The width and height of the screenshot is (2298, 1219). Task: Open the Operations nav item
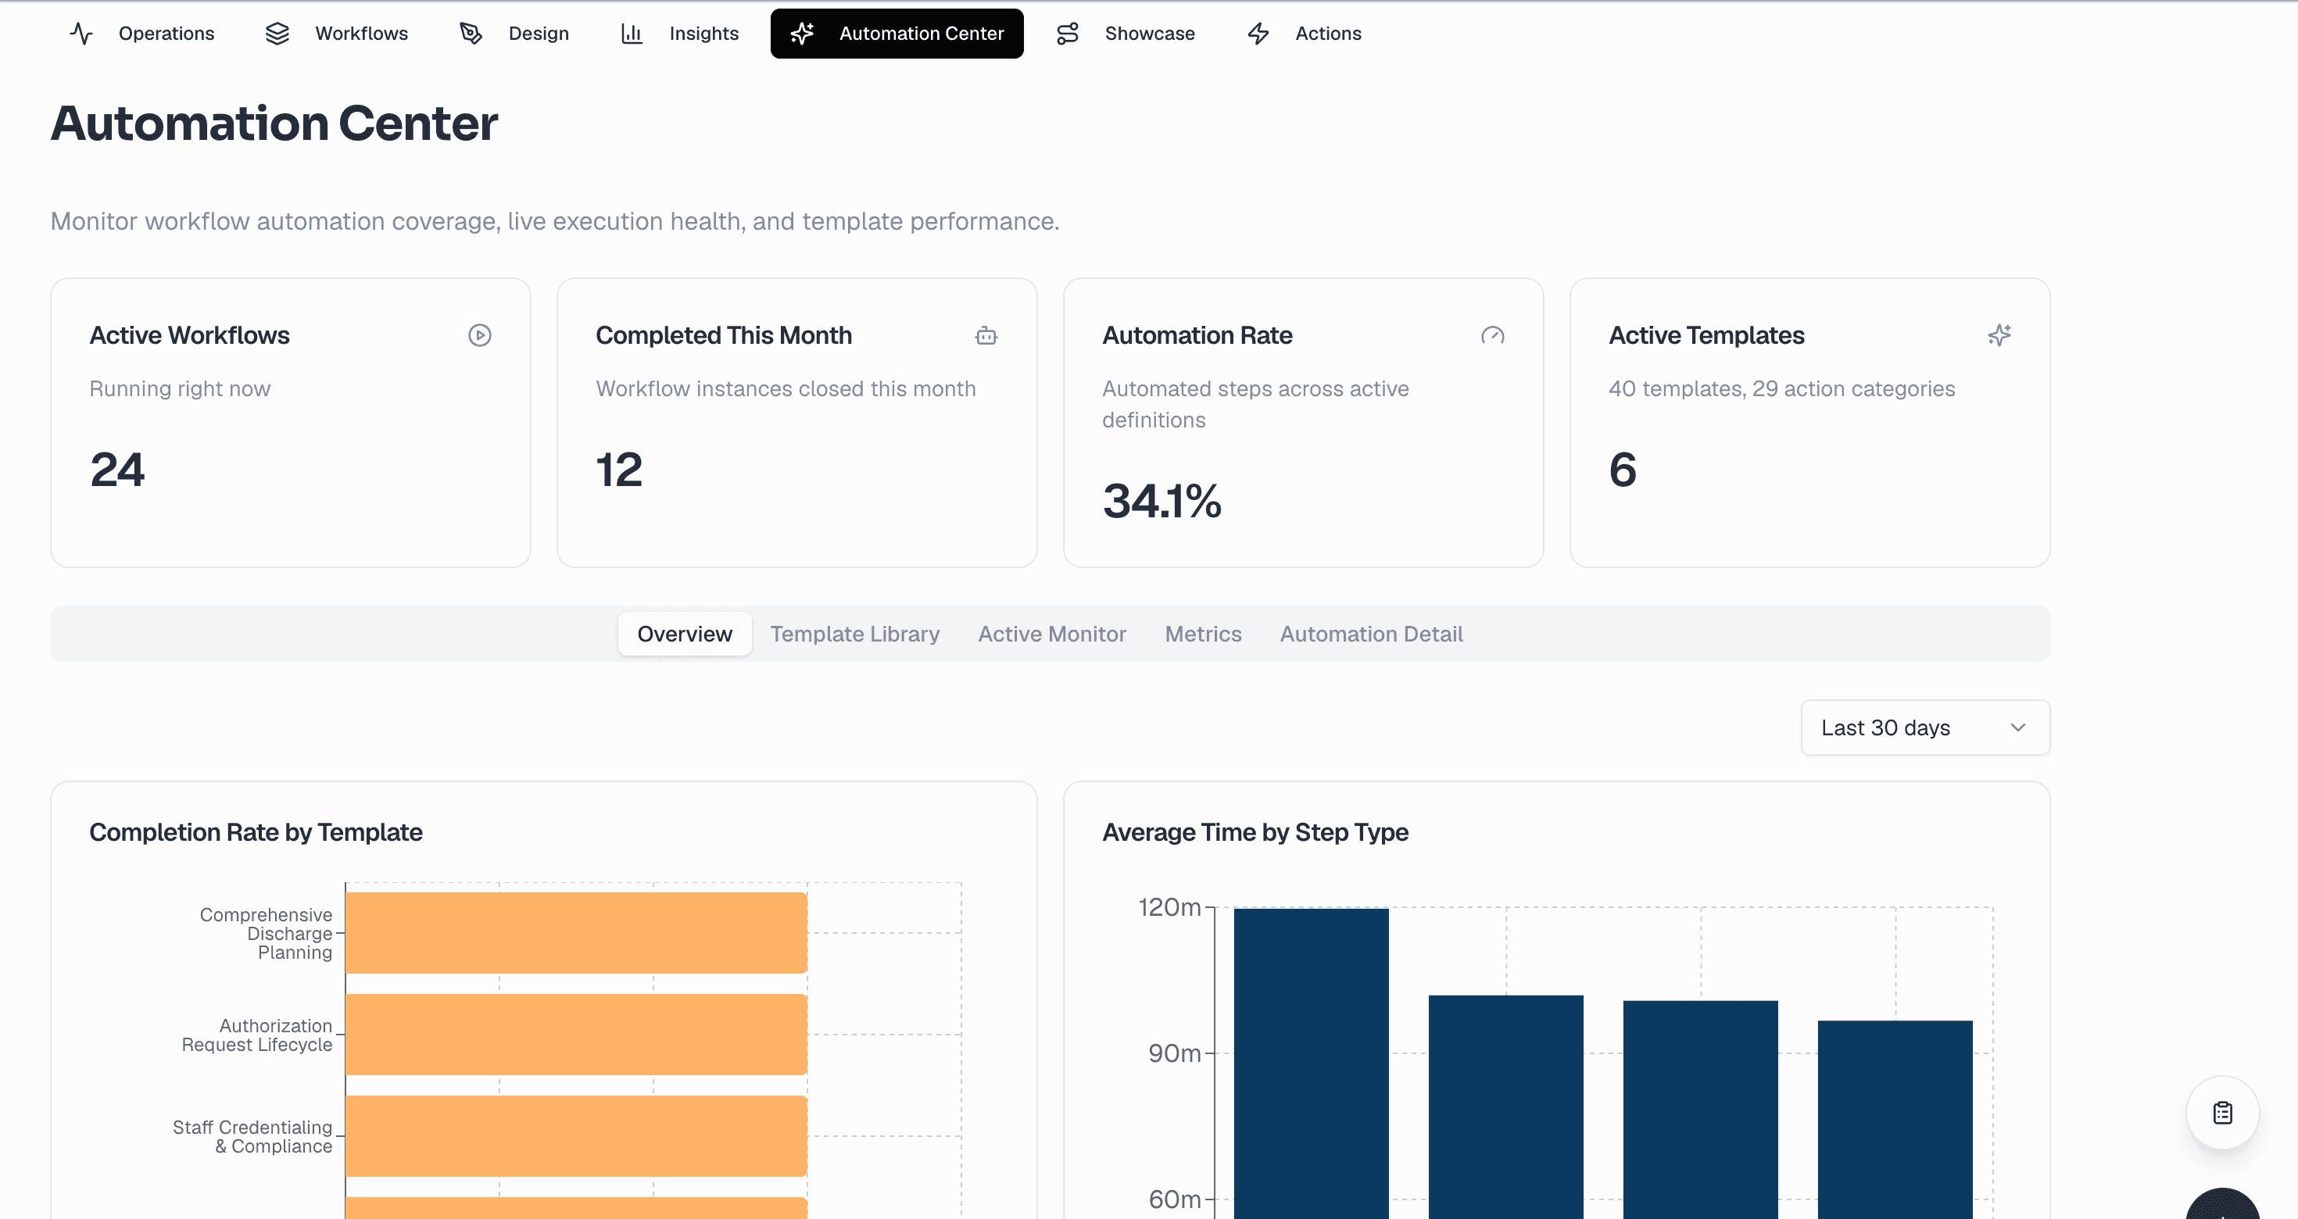click(x=141, y=34)
